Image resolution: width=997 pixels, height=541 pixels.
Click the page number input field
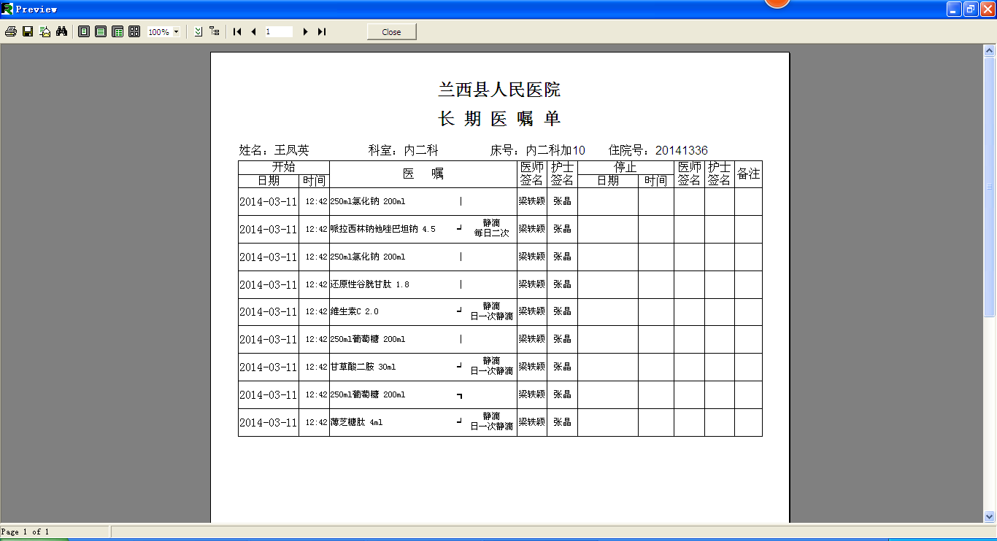point(278,32)
